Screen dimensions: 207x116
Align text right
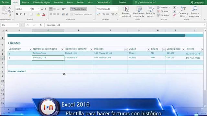[x=58, y=14]
